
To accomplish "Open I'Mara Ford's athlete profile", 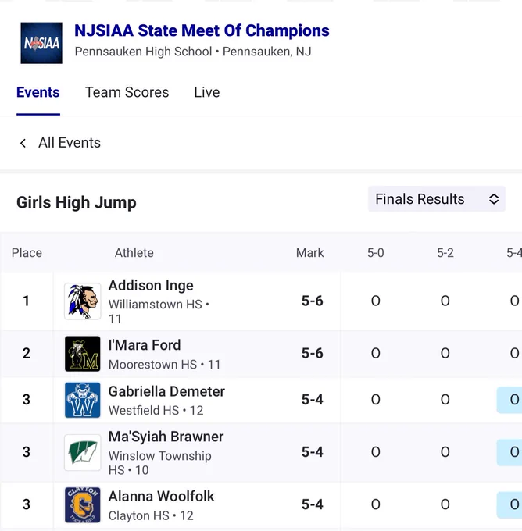I will point(145,345).
